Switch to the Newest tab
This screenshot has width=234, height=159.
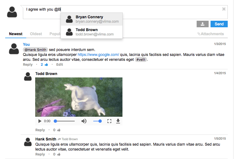[16, 34]
